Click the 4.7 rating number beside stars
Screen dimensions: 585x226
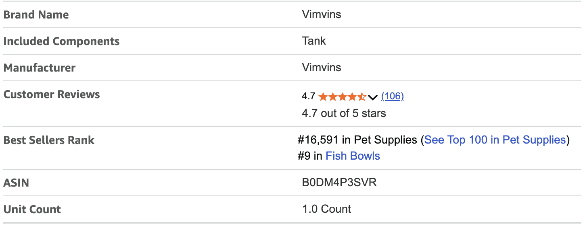pos(308,96)
